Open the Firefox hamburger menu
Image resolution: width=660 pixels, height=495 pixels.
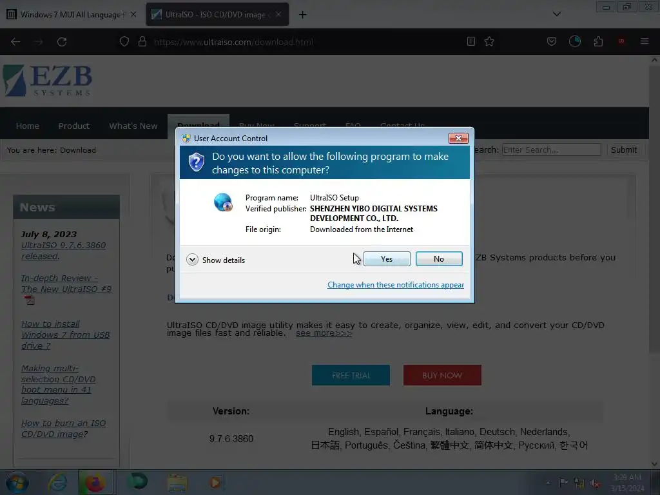645,41
